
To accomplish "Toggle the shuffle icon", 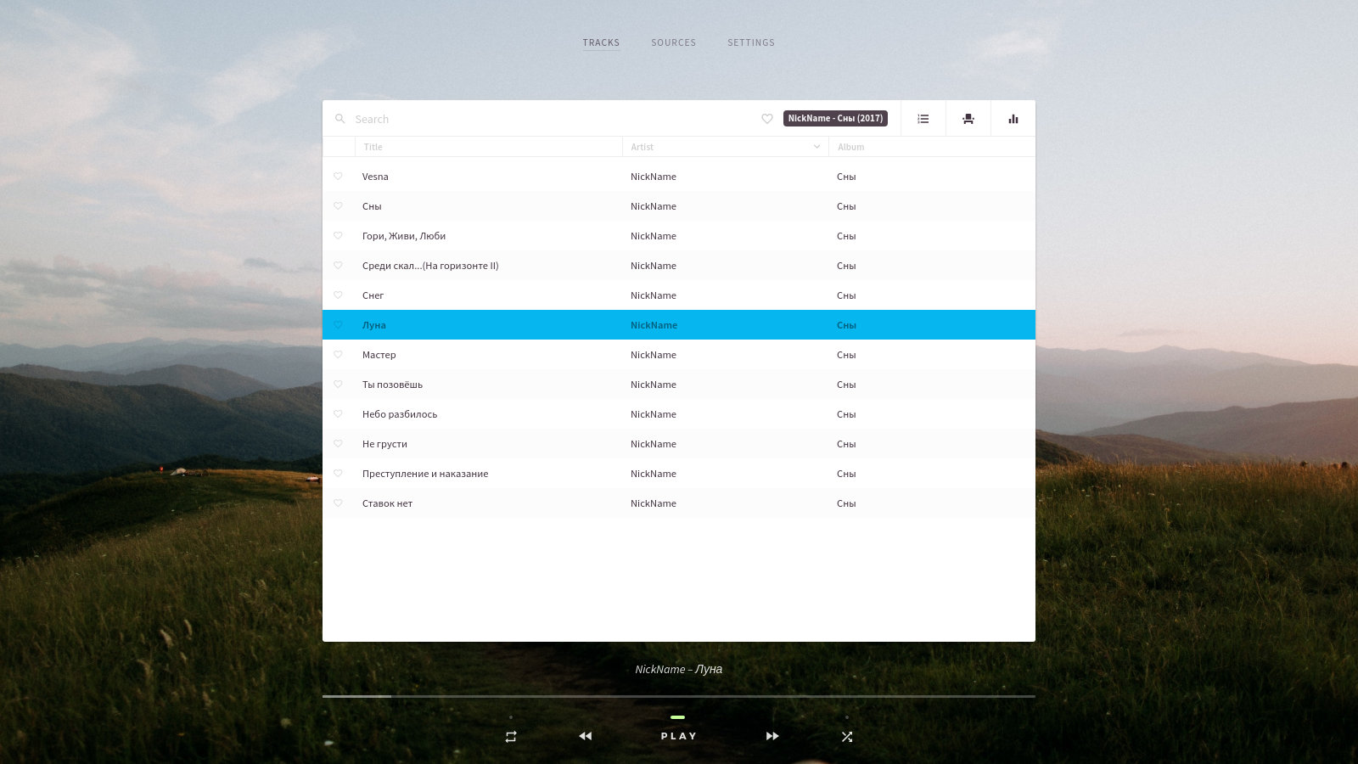I will point(847,737).
